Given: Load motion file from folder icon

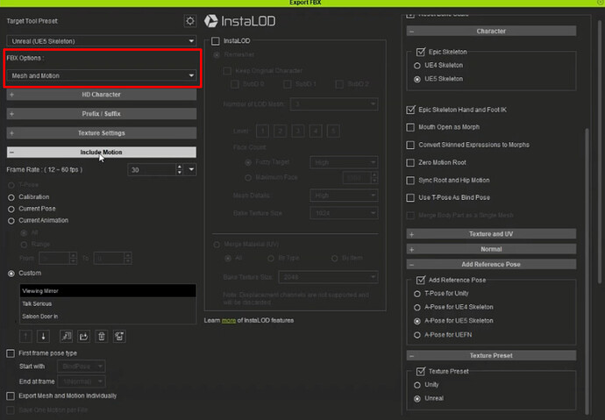Looking at the screenshot, I should [x=83, y=337].
